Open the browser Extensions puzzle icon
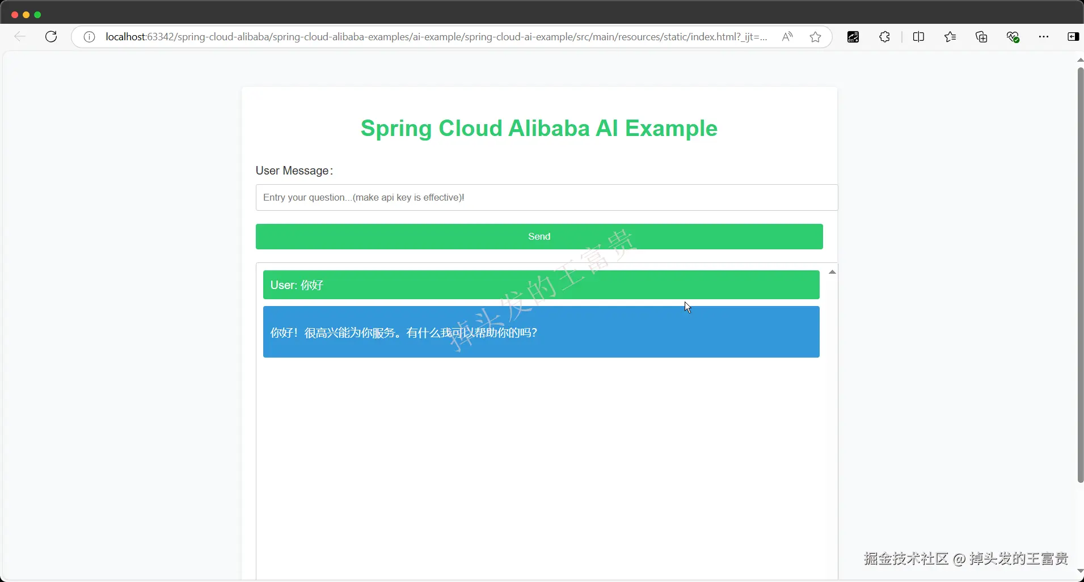The height and width of the screenshot is (582, 1084). coord(884,37)
